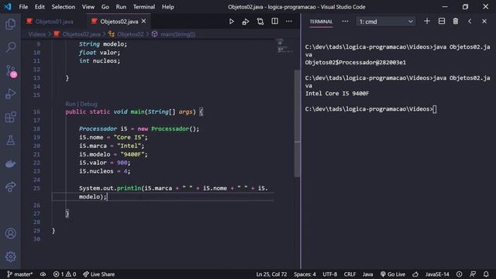The width and height of the screenshot is (496, 279).
Task: Open the File menu
Action: coord(23,7)
